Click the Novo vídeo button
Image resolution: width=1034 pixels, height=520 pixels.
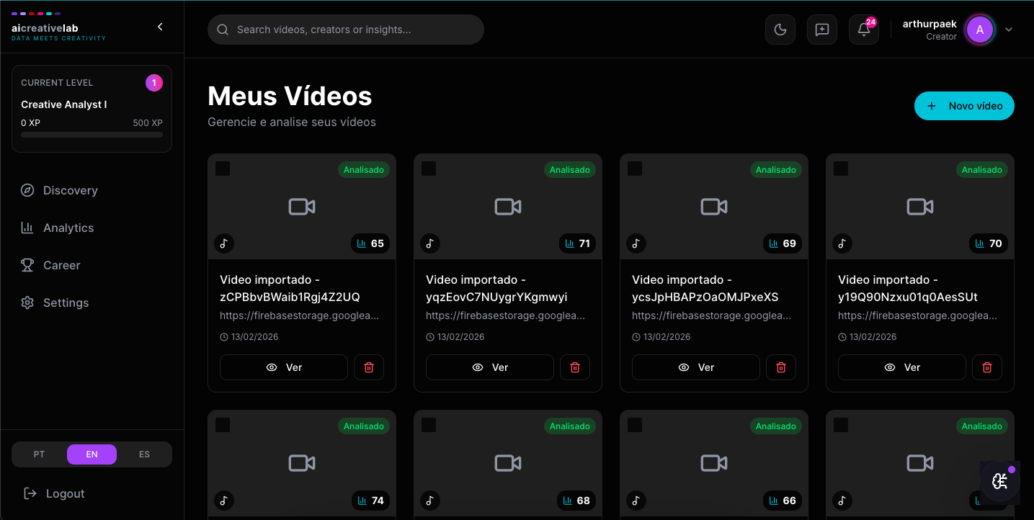click(964, 106)
